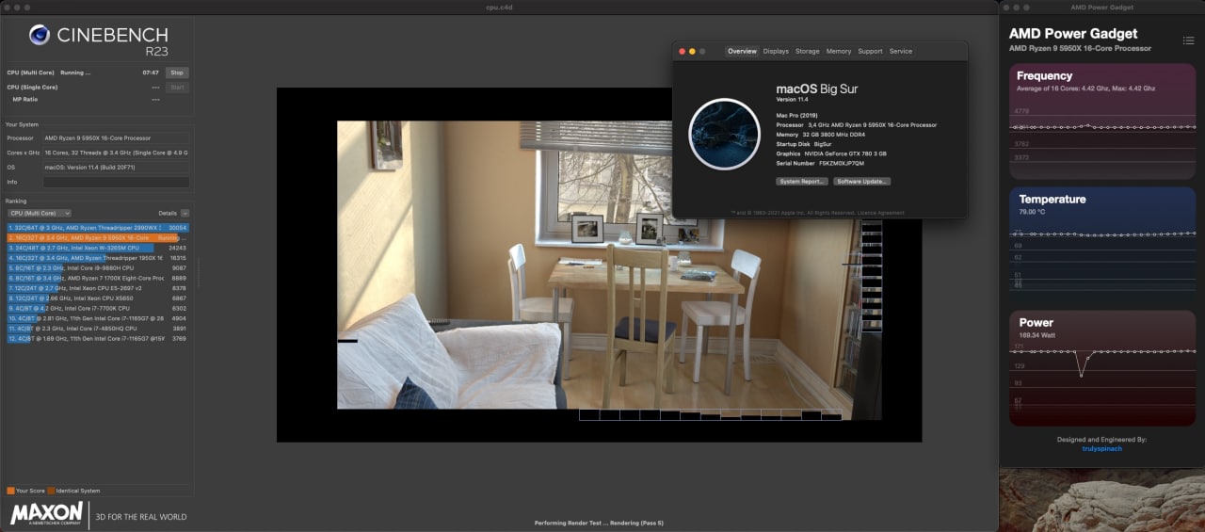The width and height of the screenshot is (1205, 532).
Task: Click the macOS Big Sur circular icon
Action: coord(724,134)
